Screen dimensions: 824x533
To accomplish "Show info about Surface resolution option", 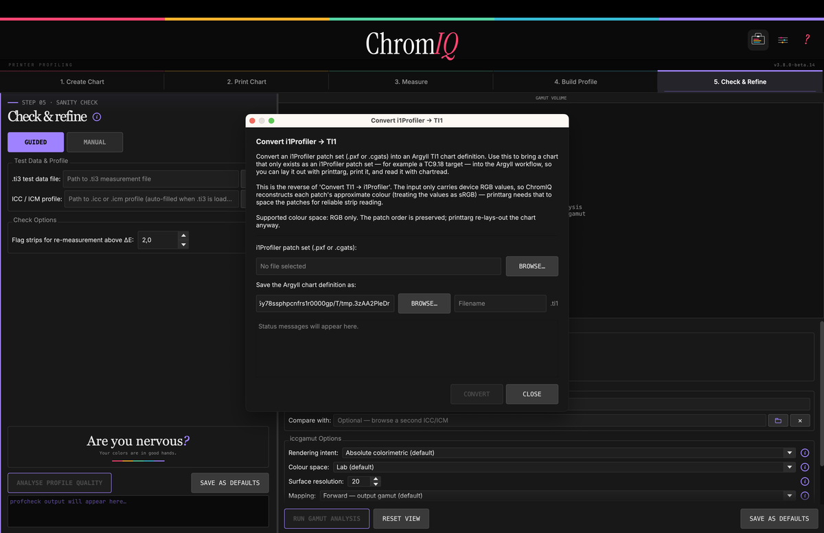I will [x=805, y=481].
